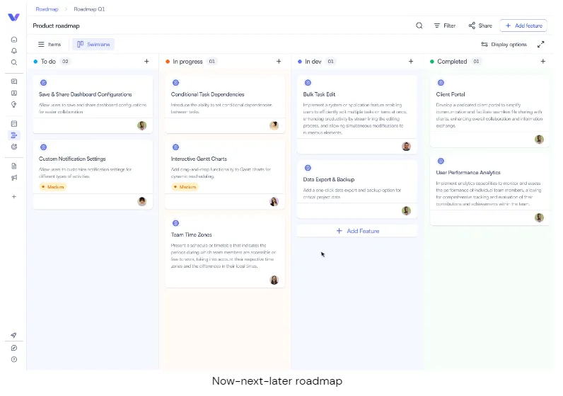Click assignee avatar on Bulk Task Edit card
Image resolution: width=563 pixels, height=396 pixels.
pos(406,147)
